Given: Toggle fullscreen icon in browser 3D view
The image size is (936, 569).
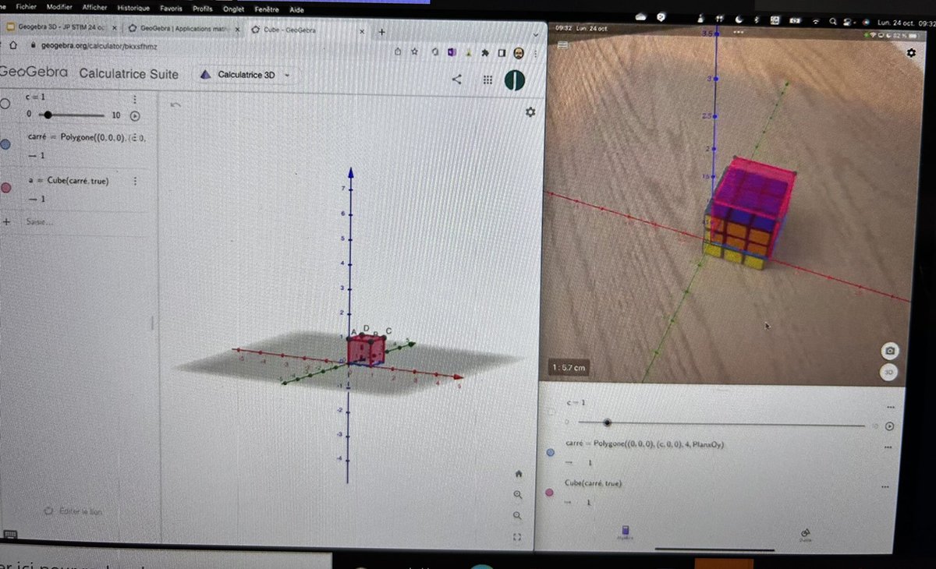Looking at the screenshot, I should click(517, 537).
